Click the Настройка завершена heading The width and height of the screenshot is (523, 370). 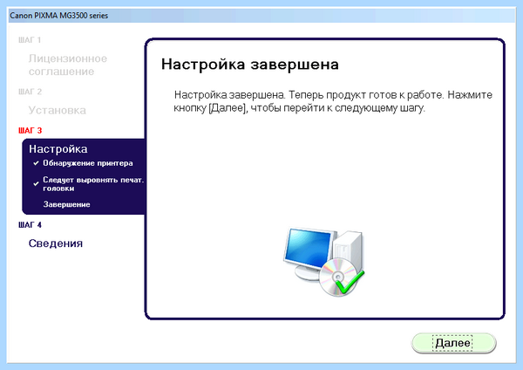point(250,64)
